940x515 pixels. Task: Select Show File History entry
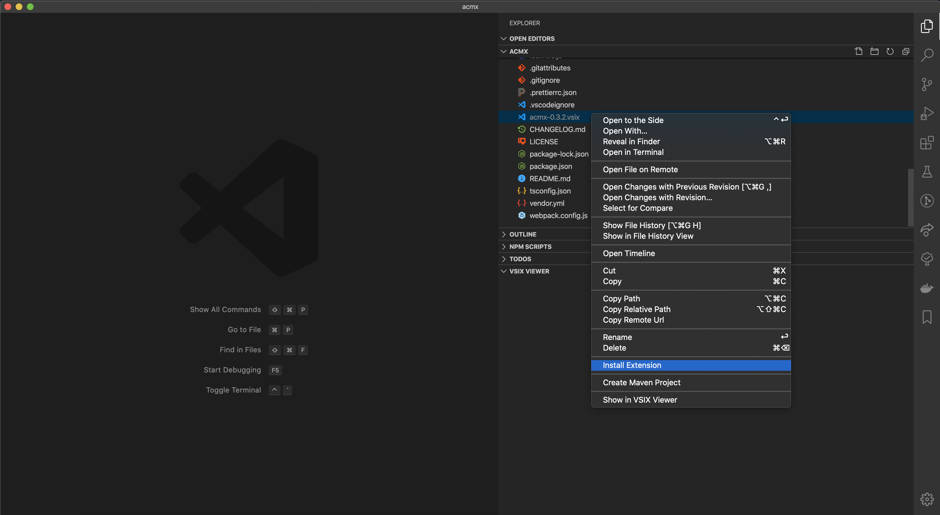pyautogui.click(x=691, y=226)
